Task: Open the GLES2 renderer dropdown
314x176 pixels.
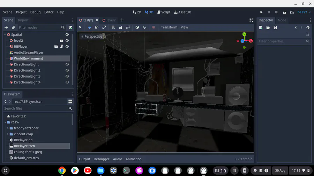Action: coord(304,12)
